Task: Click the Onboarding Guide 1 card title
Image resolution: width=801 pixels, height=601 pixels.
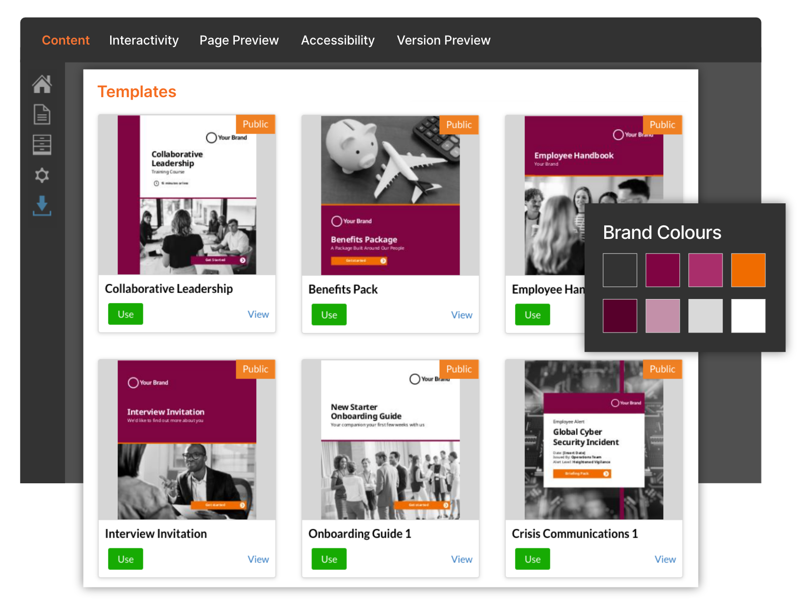Action: (x=359, y=534)
